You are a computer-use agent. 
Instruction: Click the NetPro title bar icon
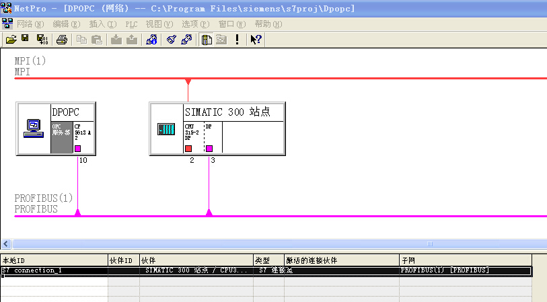click(x=6, y=7)
